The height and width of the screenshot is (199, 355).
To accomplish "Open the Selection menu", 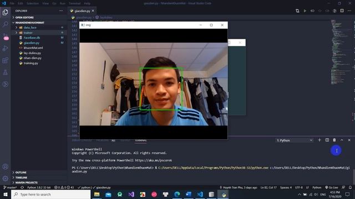I will tap(33, 3).
